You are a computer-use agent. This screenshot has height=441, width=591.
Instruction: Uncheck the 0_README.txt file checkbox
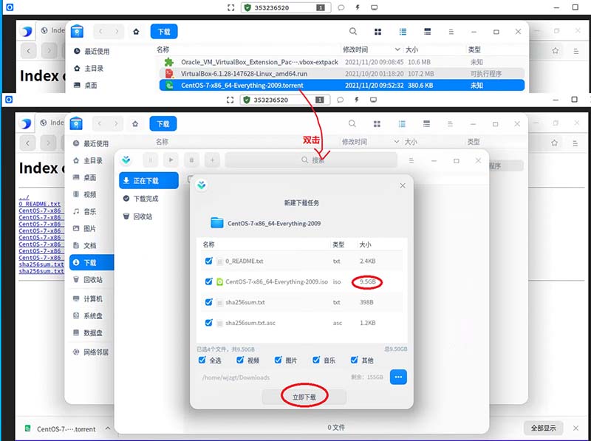208,261
